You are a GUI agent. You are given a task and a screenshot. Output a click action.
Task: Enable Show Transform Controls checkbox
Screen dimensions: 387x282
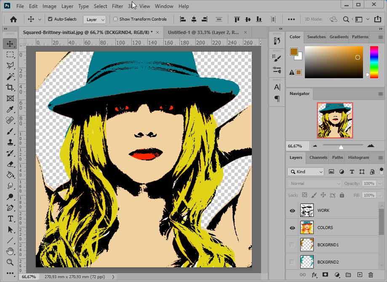tap(115, 19)
